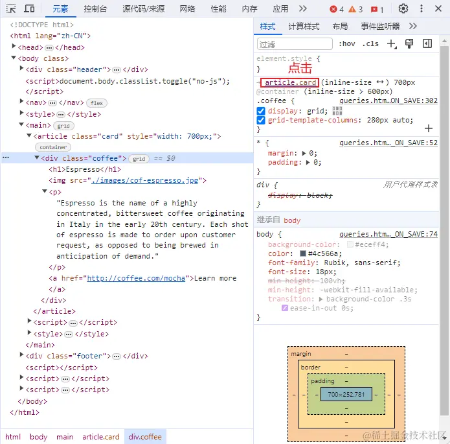Switch to the 控制台 tab

click(x=95, y=9)
